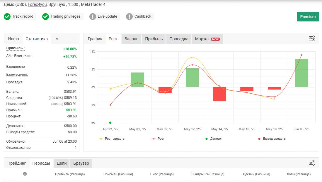Switch to the Инфо tab

click(x=13, y=39)
